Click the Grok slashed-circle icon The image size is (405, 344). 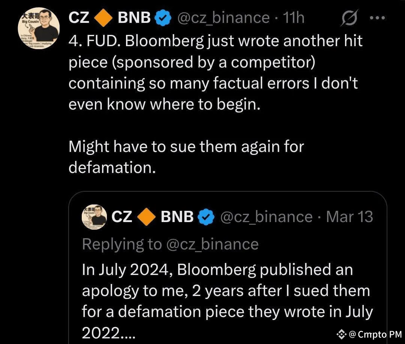point(349,18)
